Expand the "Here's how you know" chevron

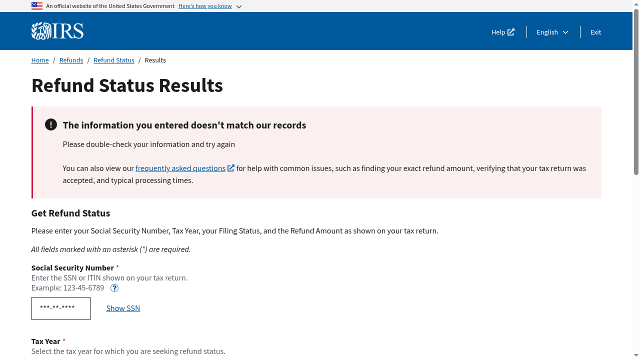coord(239,6)
